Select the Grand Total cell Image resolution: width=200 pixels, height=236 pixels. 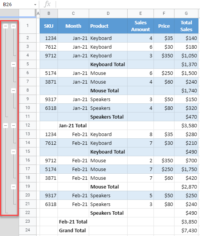pos(73,230)
